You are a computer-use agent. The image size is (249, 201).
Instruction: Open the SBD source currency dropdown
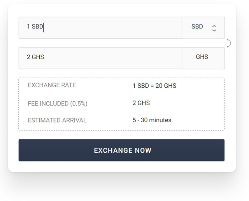203,28
